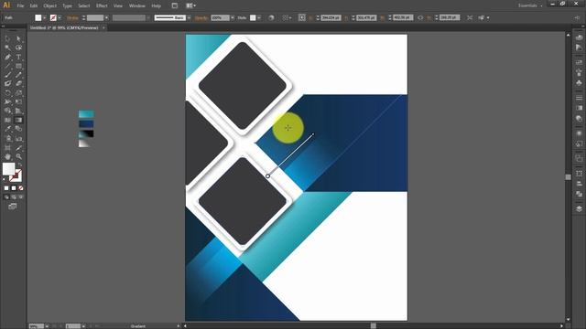
Task: Open the Arrange Documents dropdown
Action: point(190,5)
